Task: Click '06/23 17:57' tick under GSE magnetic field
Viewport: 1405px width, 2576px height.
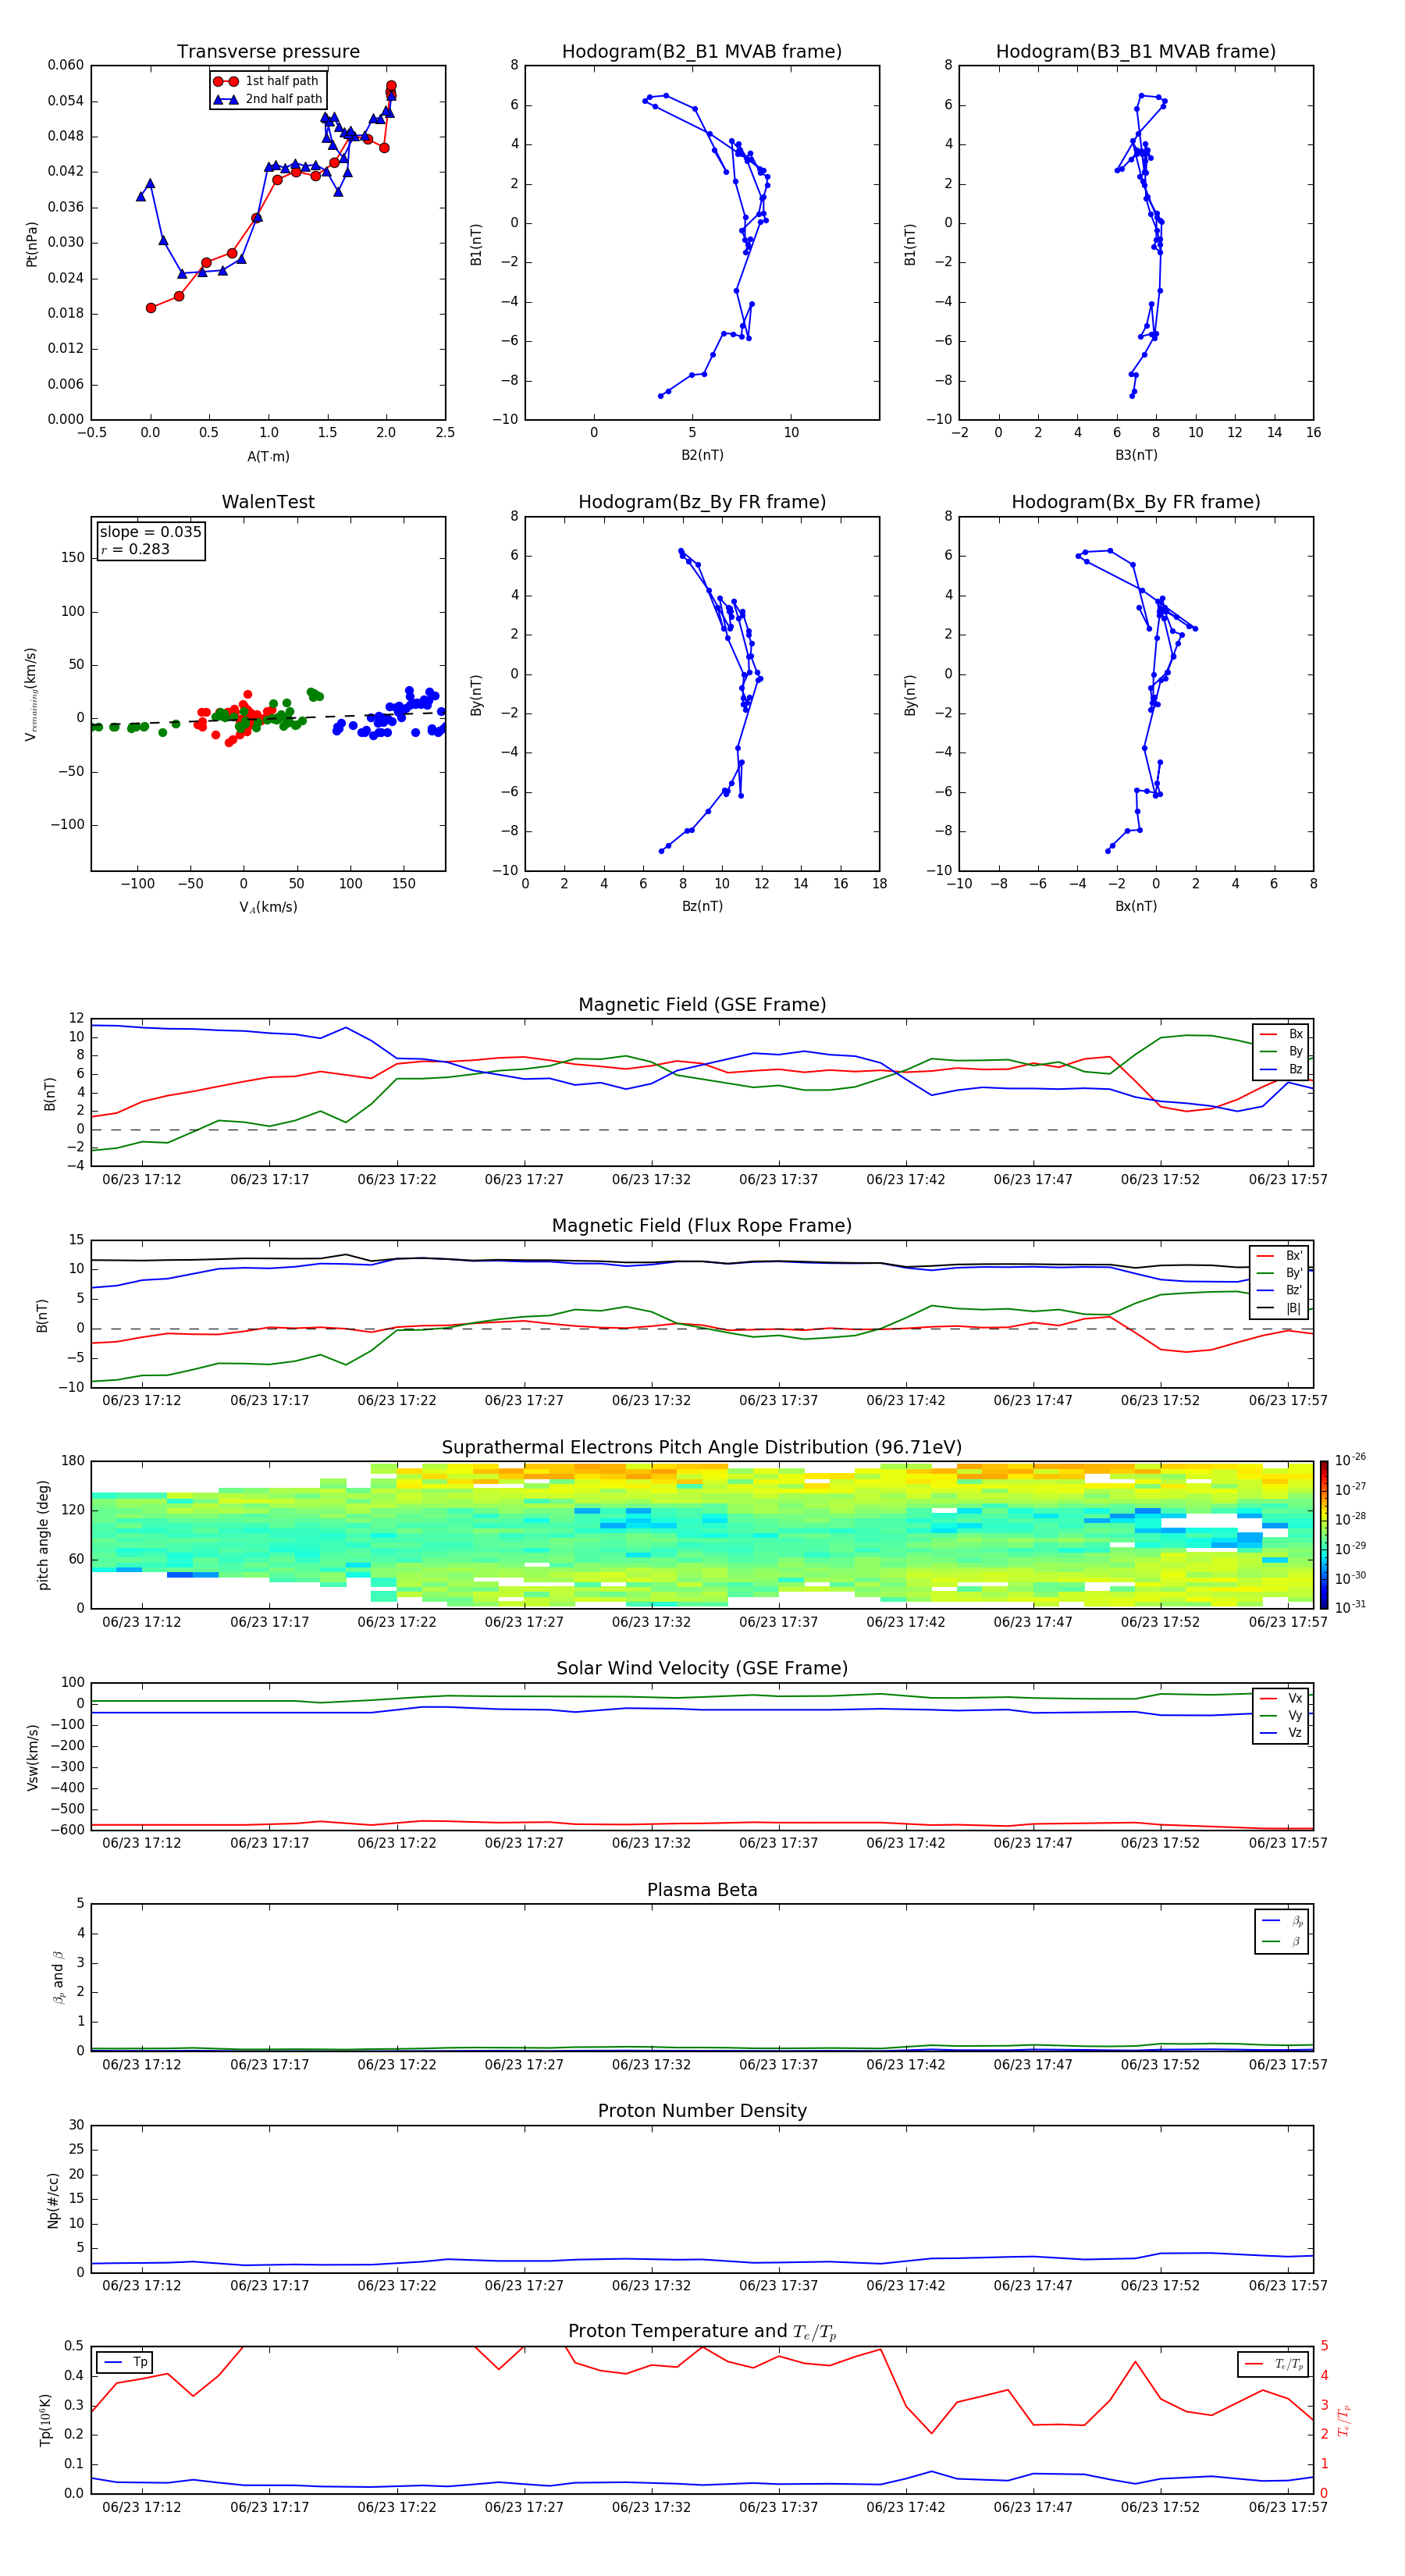Action: (x=1288, y=1180)
